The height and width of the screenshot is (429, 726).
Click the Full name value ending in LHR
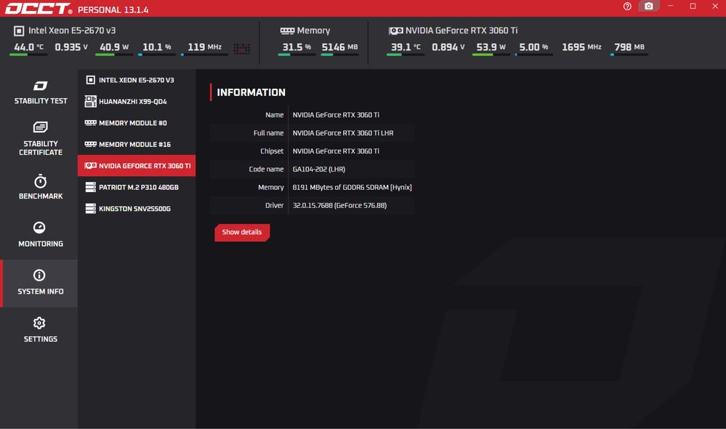click(x=343, y=133)
